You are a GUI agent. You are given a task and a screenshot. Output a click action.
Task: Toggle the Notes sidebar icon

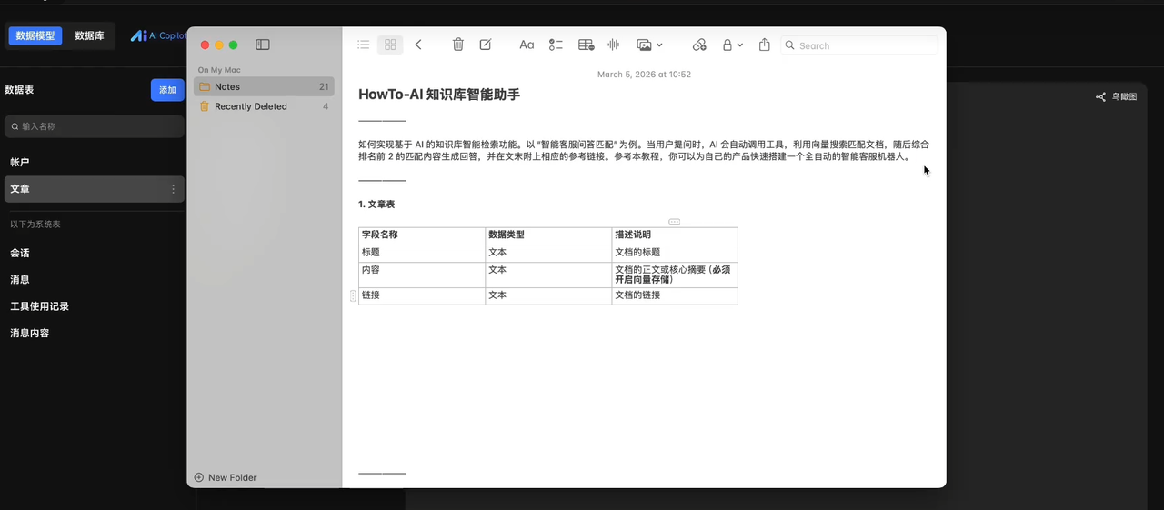click(x=263, y=45)
